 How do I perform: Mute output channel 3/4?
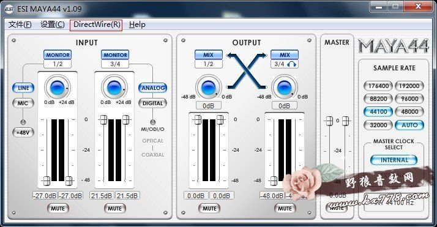click(285, 209)
